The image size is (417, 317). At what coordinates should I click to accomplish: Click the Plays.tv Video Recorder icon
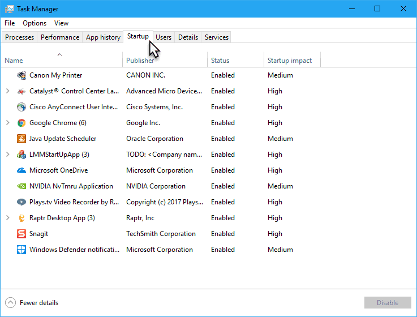(x=22, y=202)
